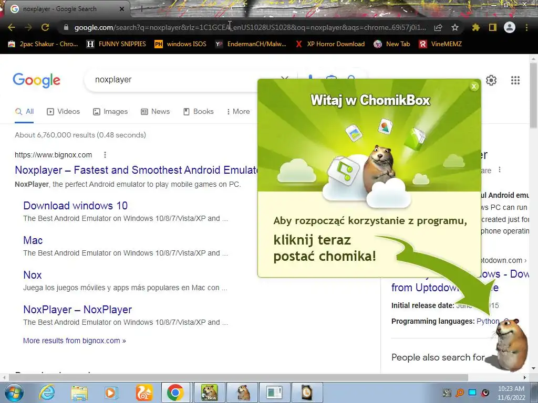Click the share page icon in address bar

pos(438,28)
